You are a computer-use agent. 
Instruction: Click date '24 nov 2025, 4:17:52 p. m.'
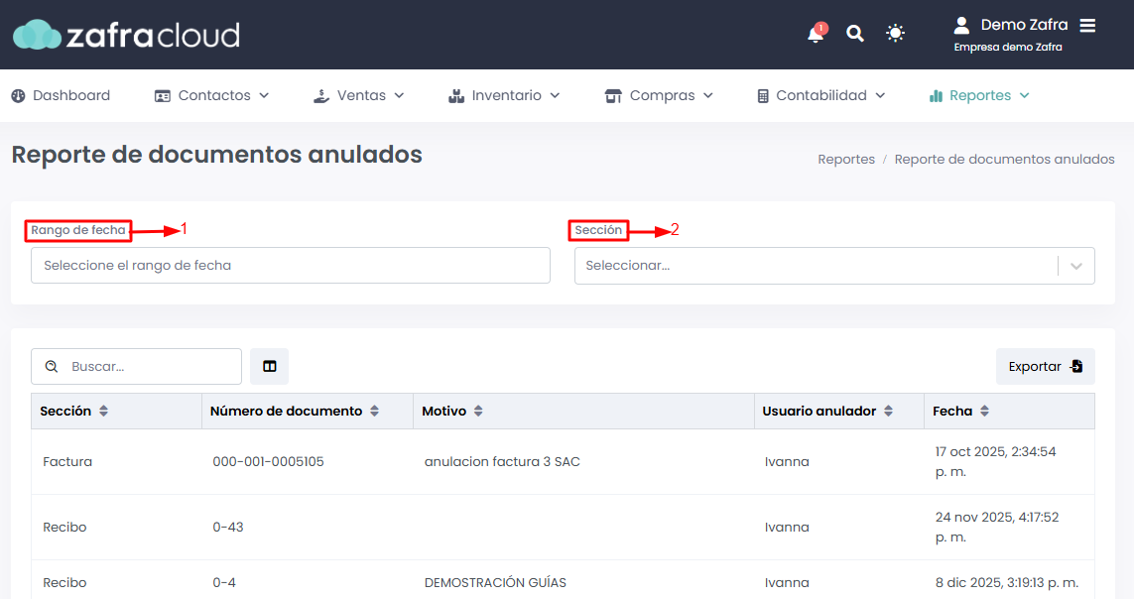pyautogui.click(x=996, y=528)
